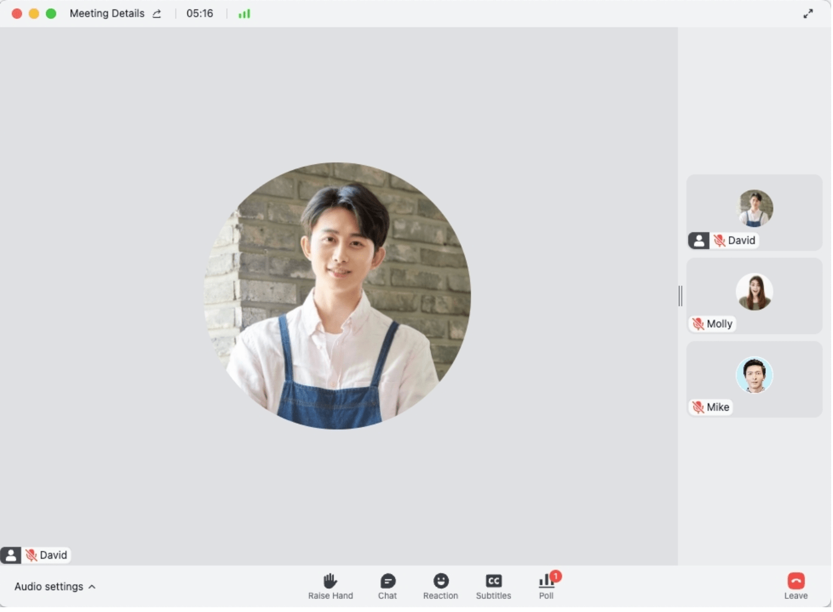833x612 pixels.
Task: Select Mike's avatar thumbnail
Action: (754, 376)
